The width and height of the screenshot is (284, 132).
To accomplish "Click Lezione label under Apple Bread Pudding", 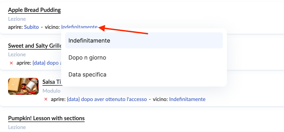I will pyautogui.click(x=17, y=19).
